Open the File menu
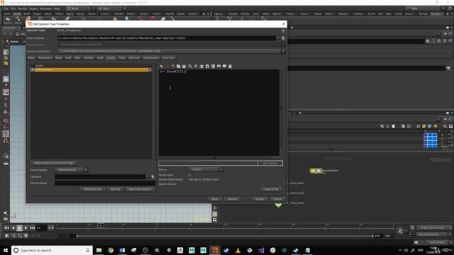This screenshot has width=454, height=255. pos(6,8)
